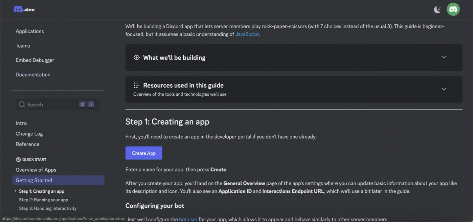Click the command key badge in search
473x222 pixels.
[82, 104]
